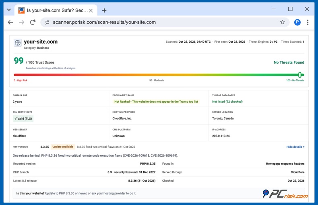Open the tab search dropdown chevron

coord(9,10)
